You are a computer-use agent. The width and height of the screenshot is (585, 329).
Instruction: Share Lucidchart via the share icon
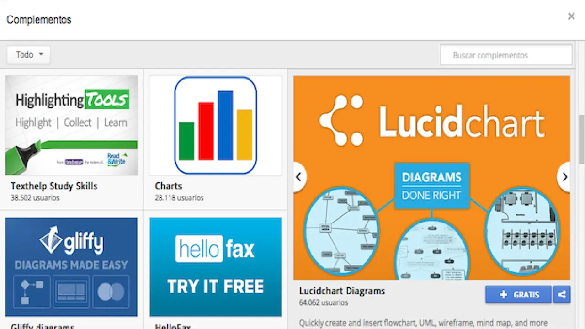(562, 295)
